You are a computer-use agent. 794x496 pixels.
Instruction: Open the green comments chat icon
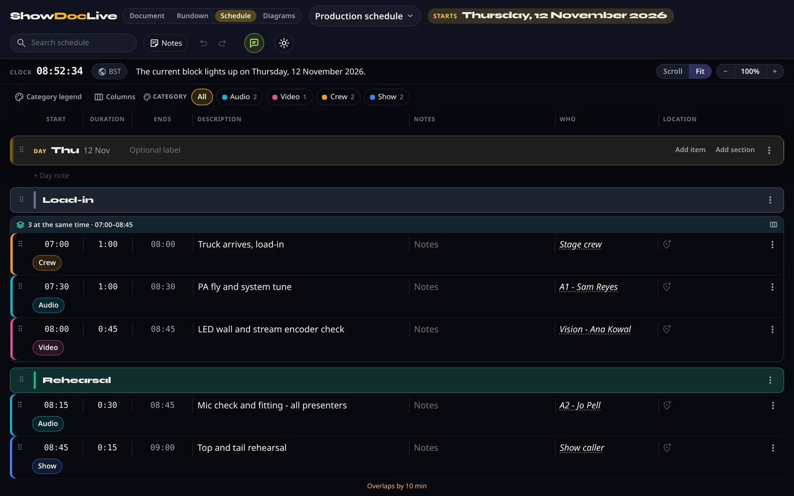pos(254,43)
